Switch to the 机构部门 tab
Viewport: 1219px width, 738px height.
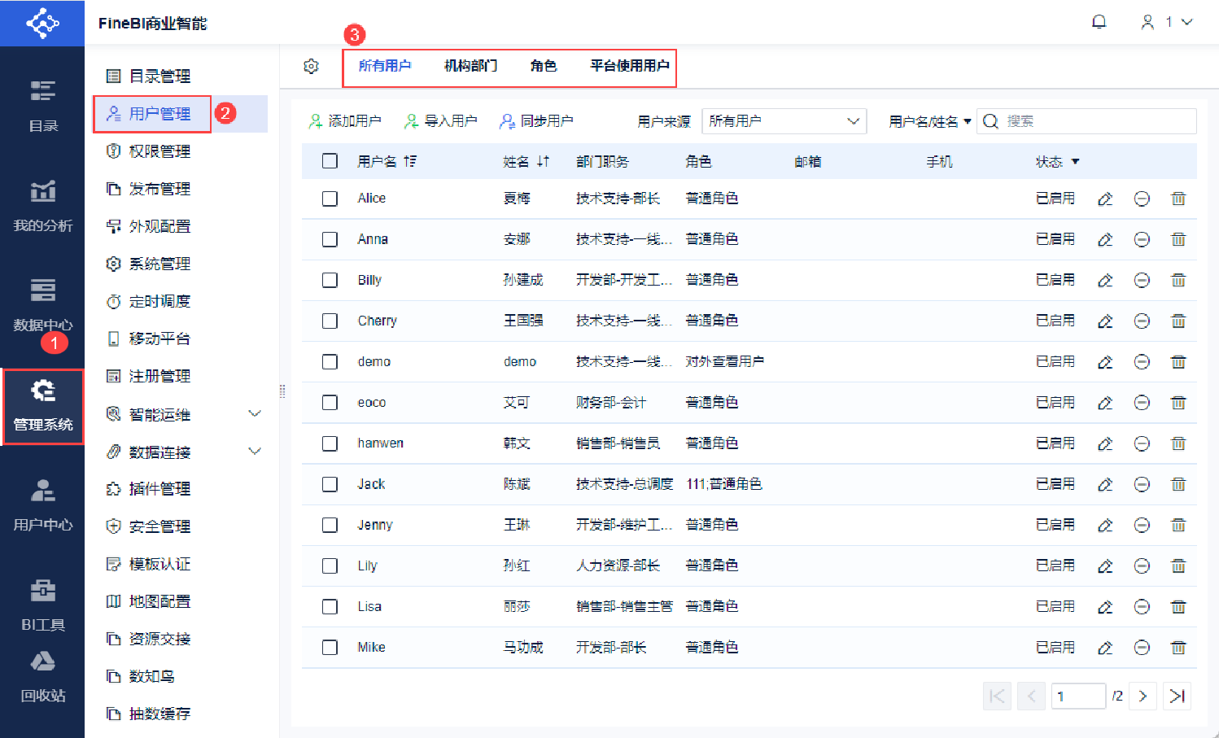470,66
